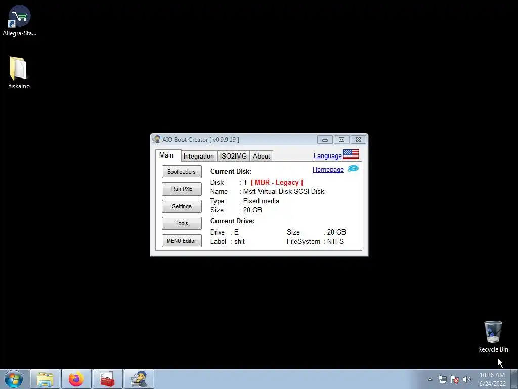Open the Action Center flag icon
Screen dimensions: 518x389
pos(455,379)
